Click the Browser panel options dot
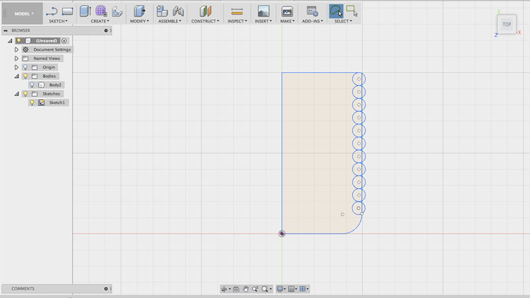The image size is (530, 298). click(106, 30)
